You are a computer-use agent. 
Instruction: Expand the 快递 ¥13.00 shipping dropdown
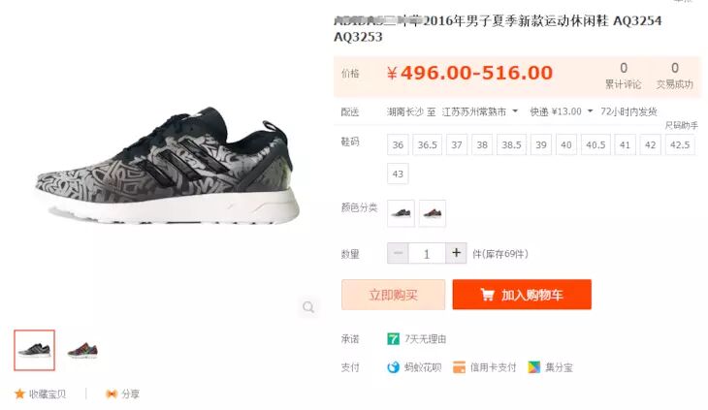[562, 111]
